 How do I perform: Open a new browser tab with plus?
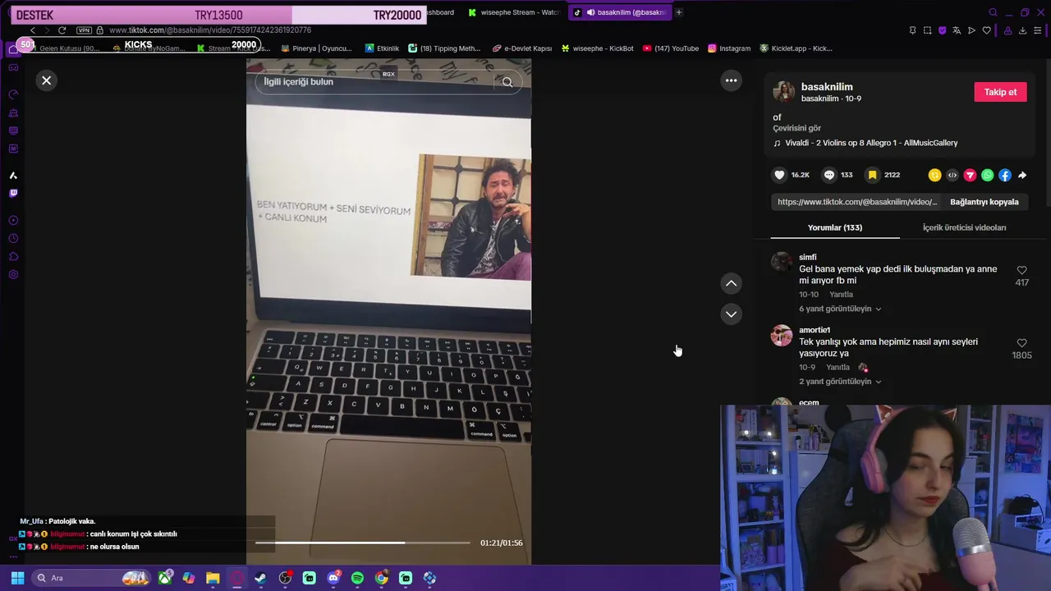[679, 12]
